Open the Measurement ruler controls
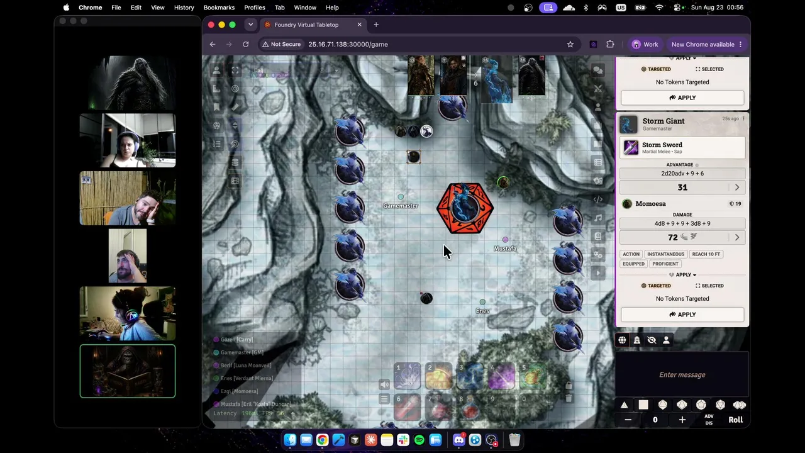 217,89
